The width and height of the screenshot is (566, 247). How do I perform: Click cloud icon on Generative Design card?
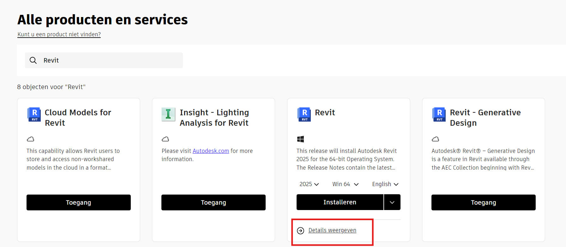(x=435, y=139)
